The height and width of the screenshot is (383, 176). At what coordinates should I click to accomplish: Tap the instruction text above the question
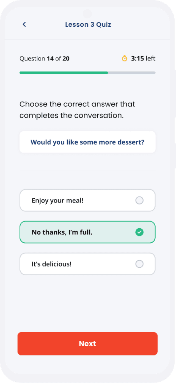(77, 110)
